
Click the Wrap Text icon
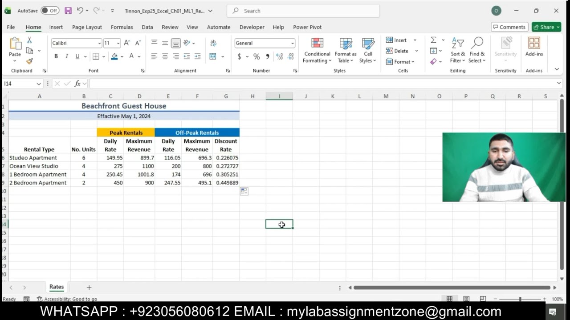point(213,43)
